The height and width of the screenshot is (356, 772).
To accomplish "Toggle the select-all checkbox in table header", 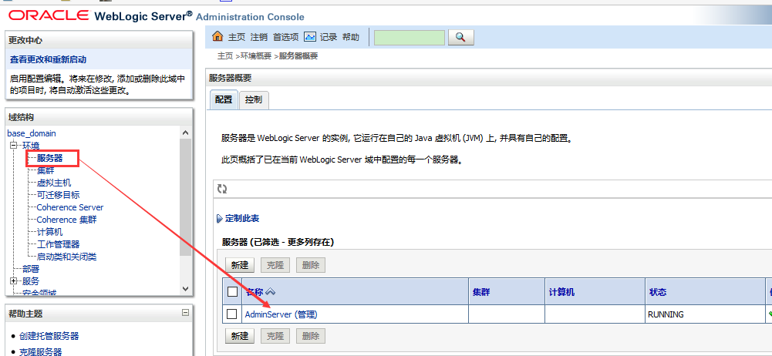I will [x=232, y=291].
